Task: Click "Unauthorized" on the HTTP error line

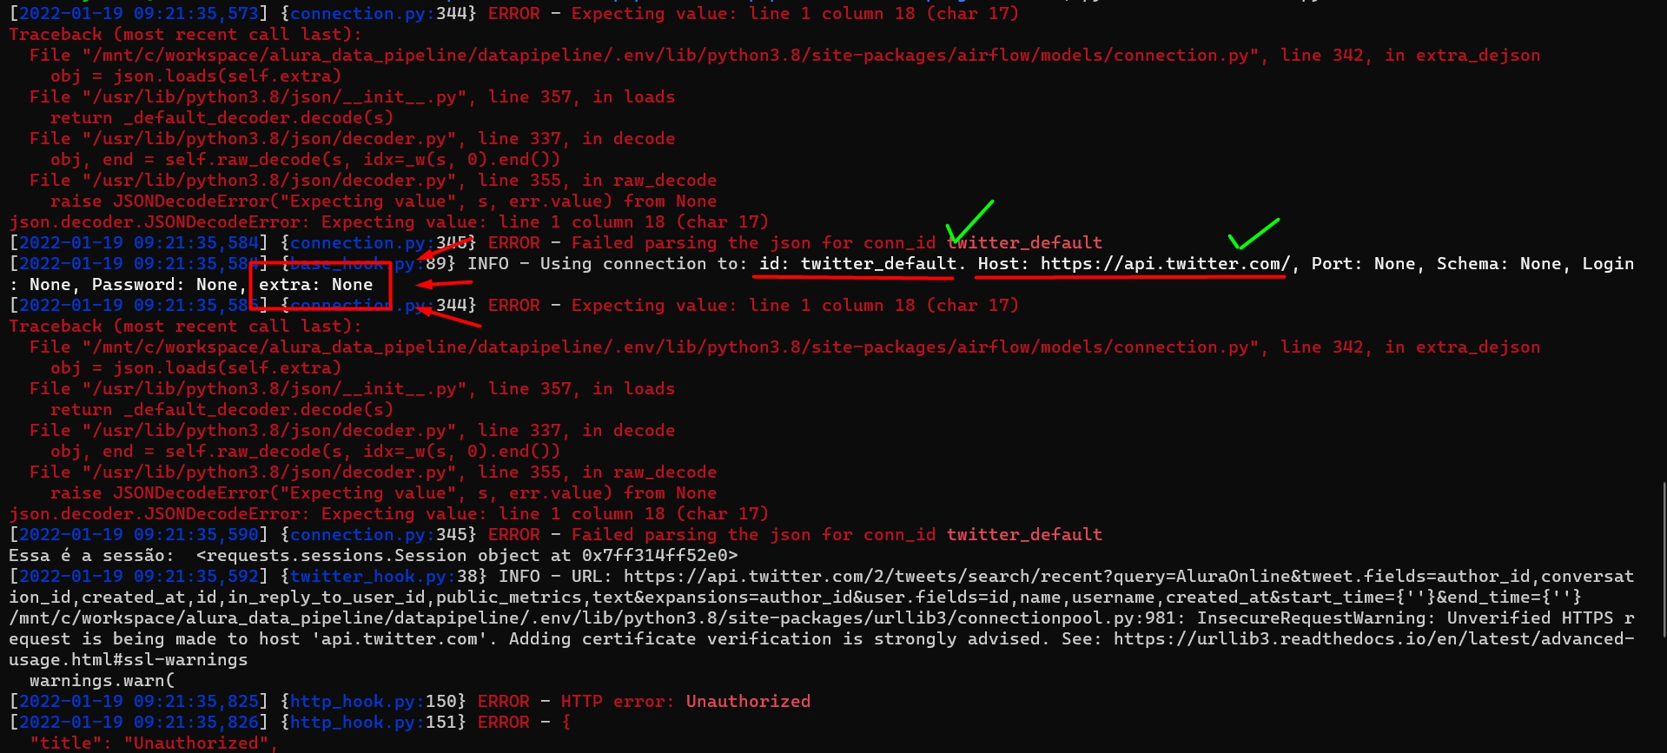Action: click(748, 701)
